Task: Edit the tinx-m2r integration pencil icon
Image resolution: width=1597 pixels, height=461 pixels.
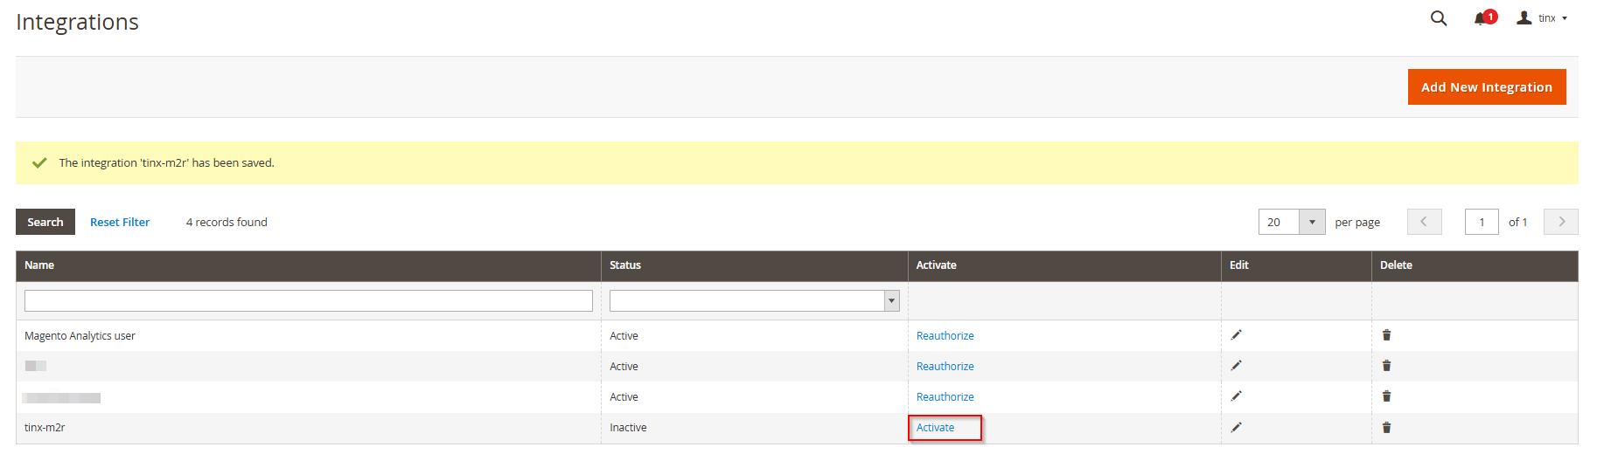Action: [x=1236, y=428]
